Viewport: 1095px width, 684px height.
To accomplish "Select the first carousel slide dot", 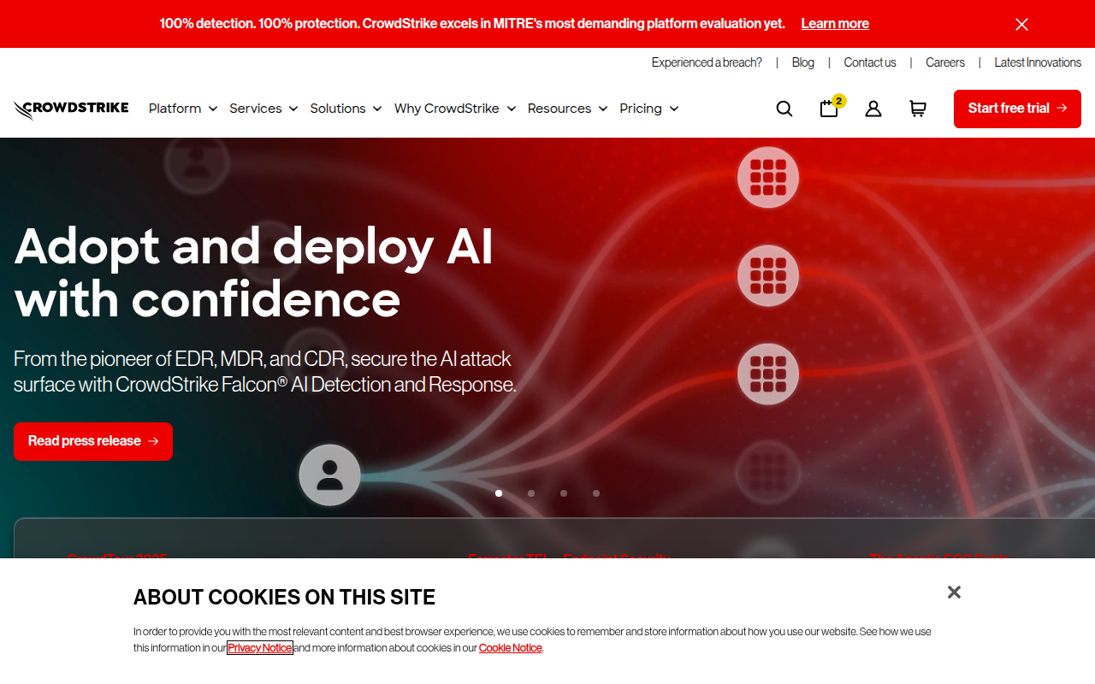I will [x=499, y=493].
